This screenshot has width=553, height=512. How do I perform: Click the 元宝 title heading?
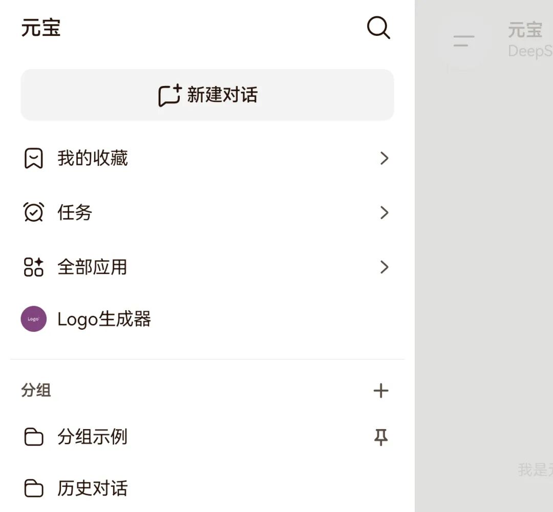point(41,28)
